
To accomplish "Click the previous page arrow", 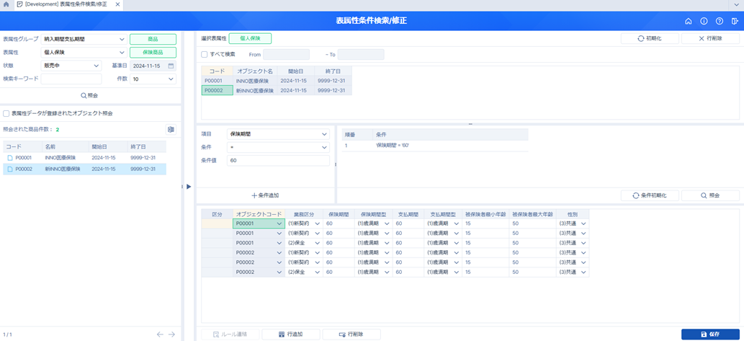I will (161, 335).
